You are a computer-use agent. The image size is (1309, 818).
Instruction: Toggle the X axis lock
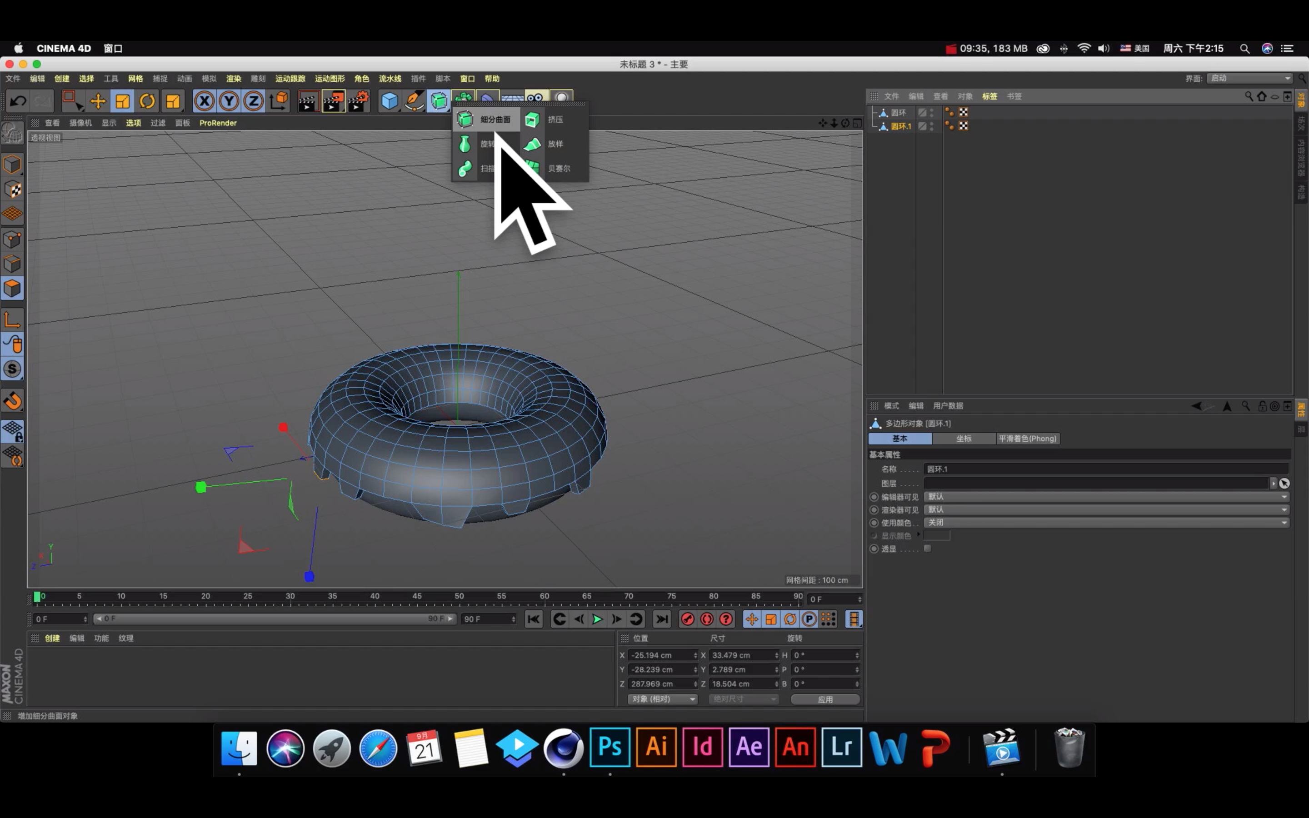[205, 101]
